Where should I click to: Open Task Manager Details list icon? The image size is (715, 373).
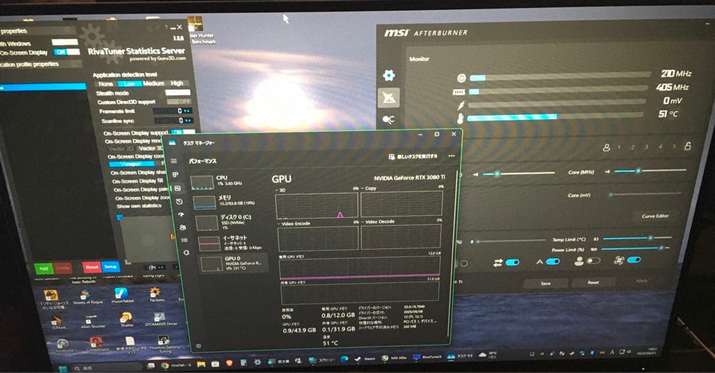(x=184, y=240)
